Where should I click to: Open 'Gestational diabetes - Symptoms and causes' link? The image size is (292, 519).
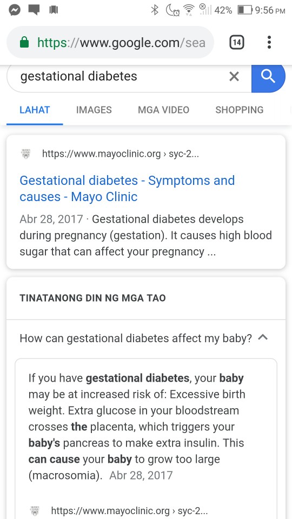(x=127, y=189)
